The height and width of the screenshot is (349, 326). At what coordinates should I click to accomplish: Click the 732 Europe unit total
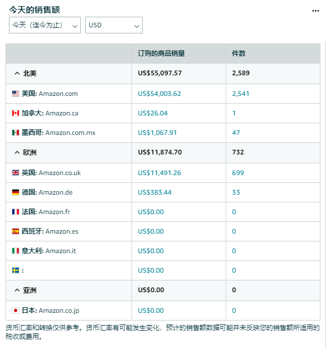coord(238,152)
